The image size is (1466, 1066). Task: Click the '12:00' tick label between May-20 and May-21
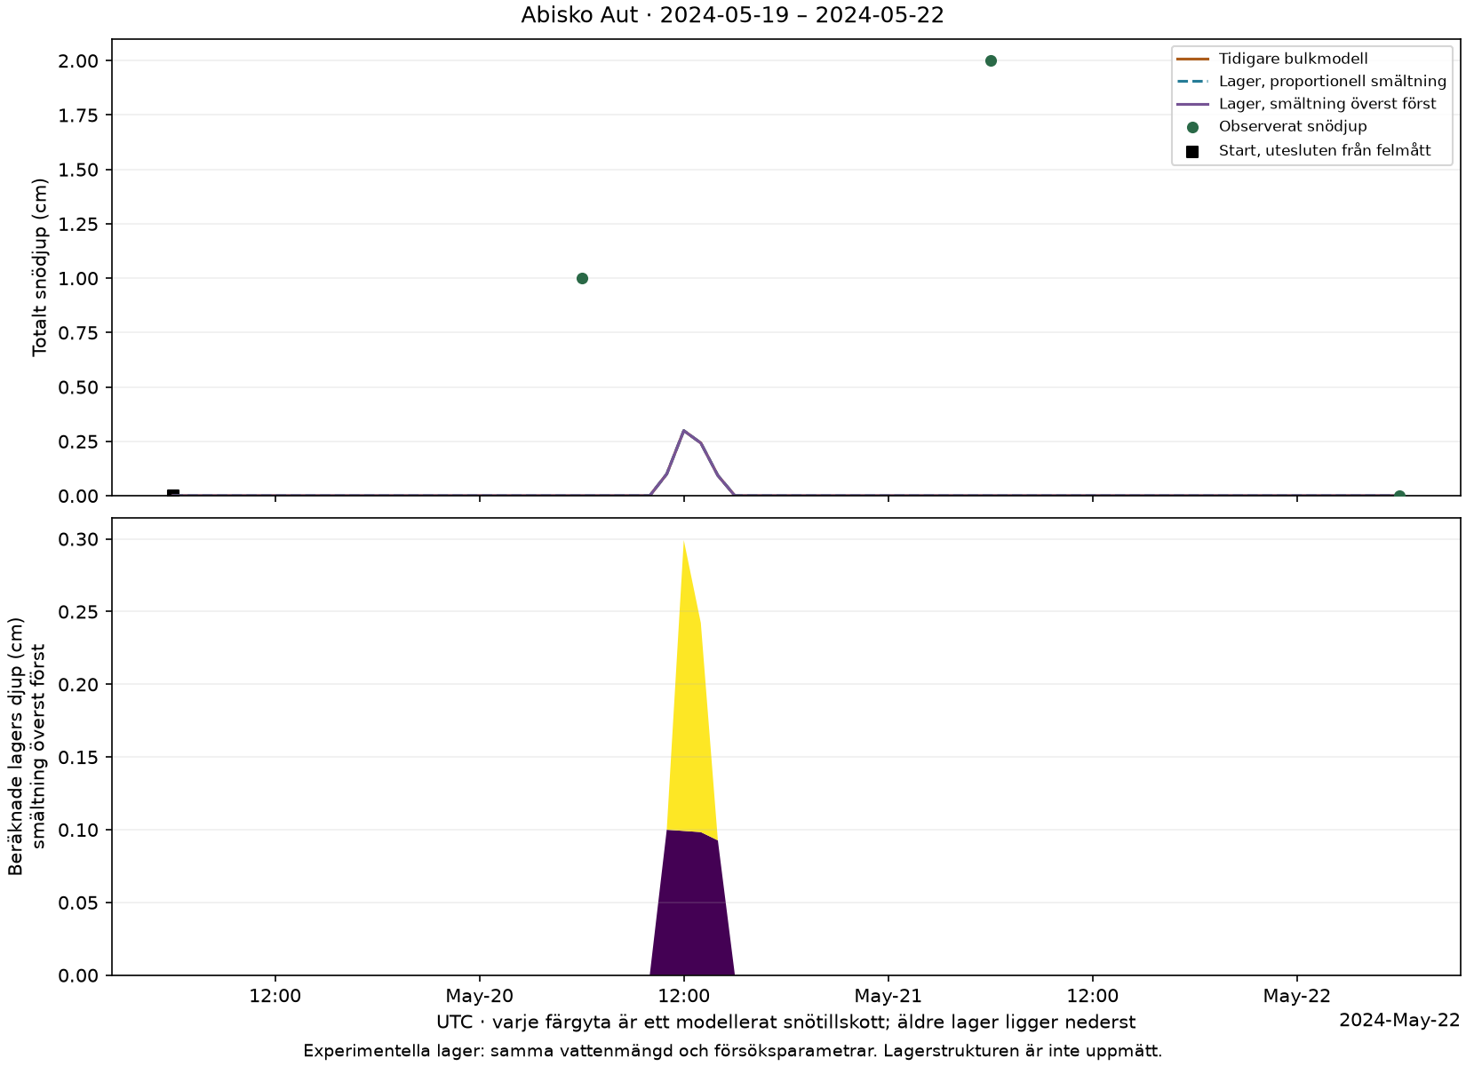point(684,997)
